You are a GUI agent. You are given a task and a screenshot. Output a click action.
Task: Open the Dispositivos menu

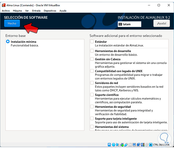pos(50,11)
